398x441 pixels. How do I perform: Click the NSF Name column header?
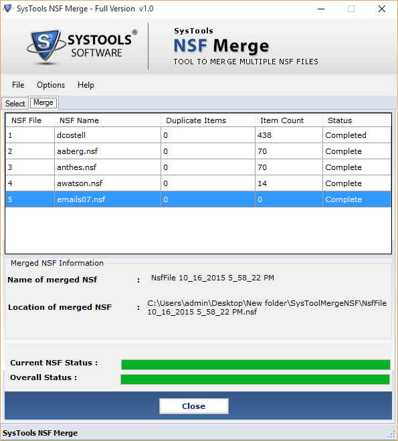(x=108, y=120)
